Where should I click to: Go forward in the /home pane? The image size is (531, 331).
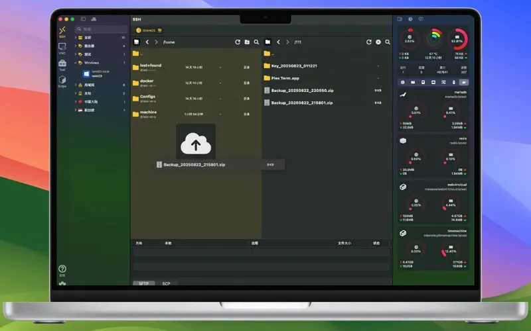(x=156, y=42)
